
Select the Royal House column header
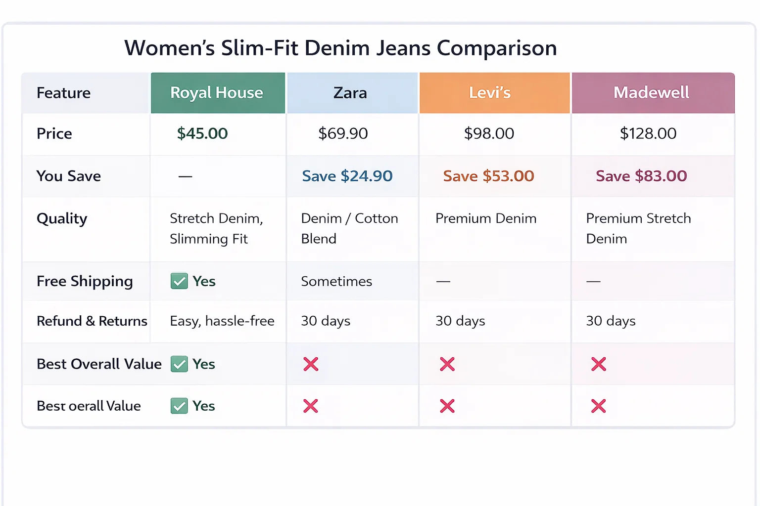tap(217, 93)
